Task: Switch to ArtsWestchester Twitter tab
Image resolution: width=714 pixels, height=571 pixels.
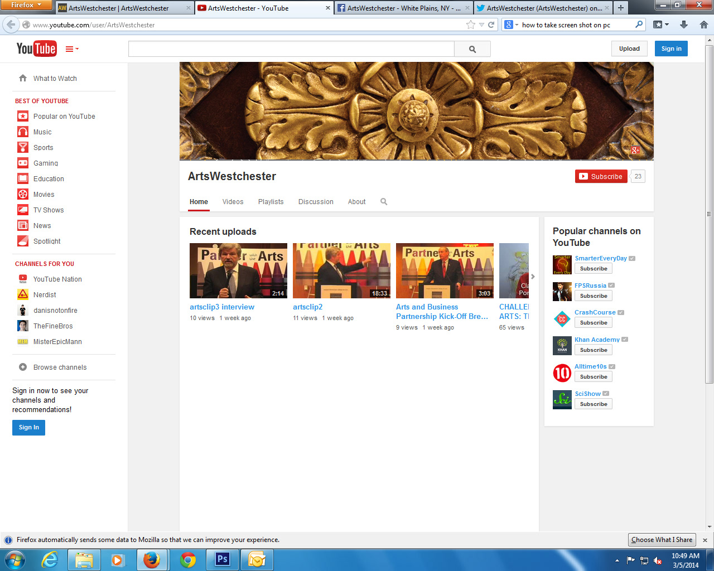Action: 543,8
